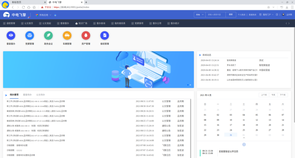This screenshot has height=158, width=295.
Task: Go to 下个月 in the calendar
Action: (283, 95)
